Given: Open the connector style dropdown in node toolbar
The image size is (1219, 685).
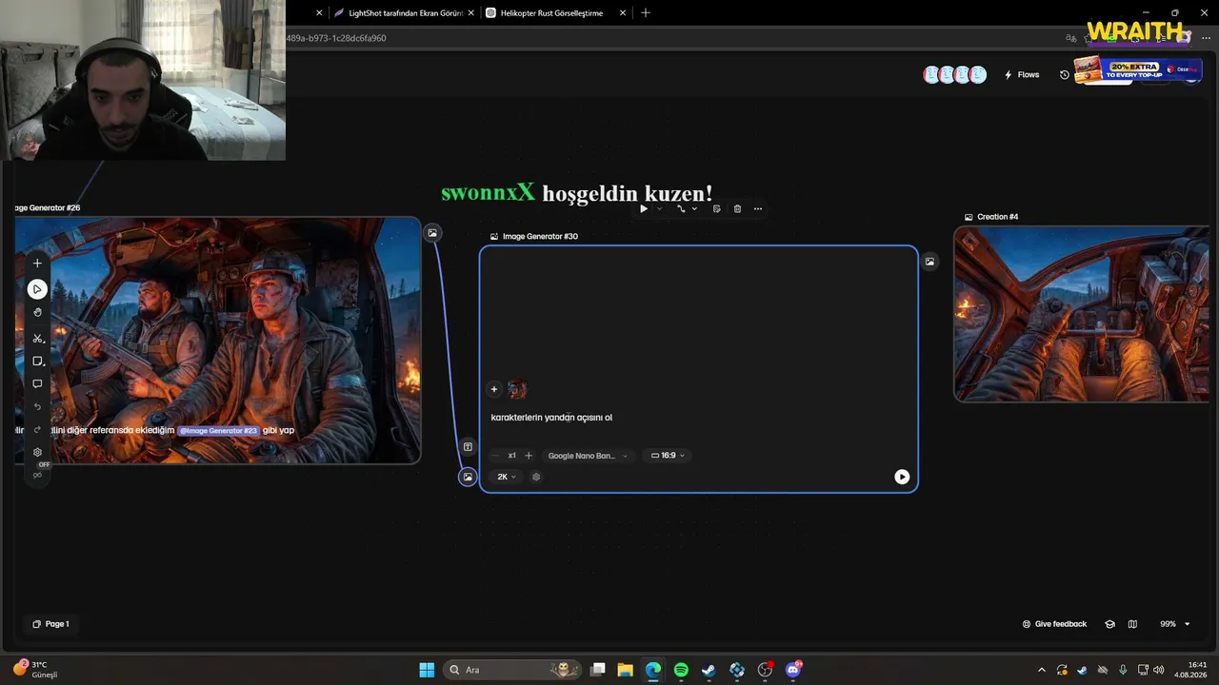Looking at the screenshot, I should [x=686, y=209].
